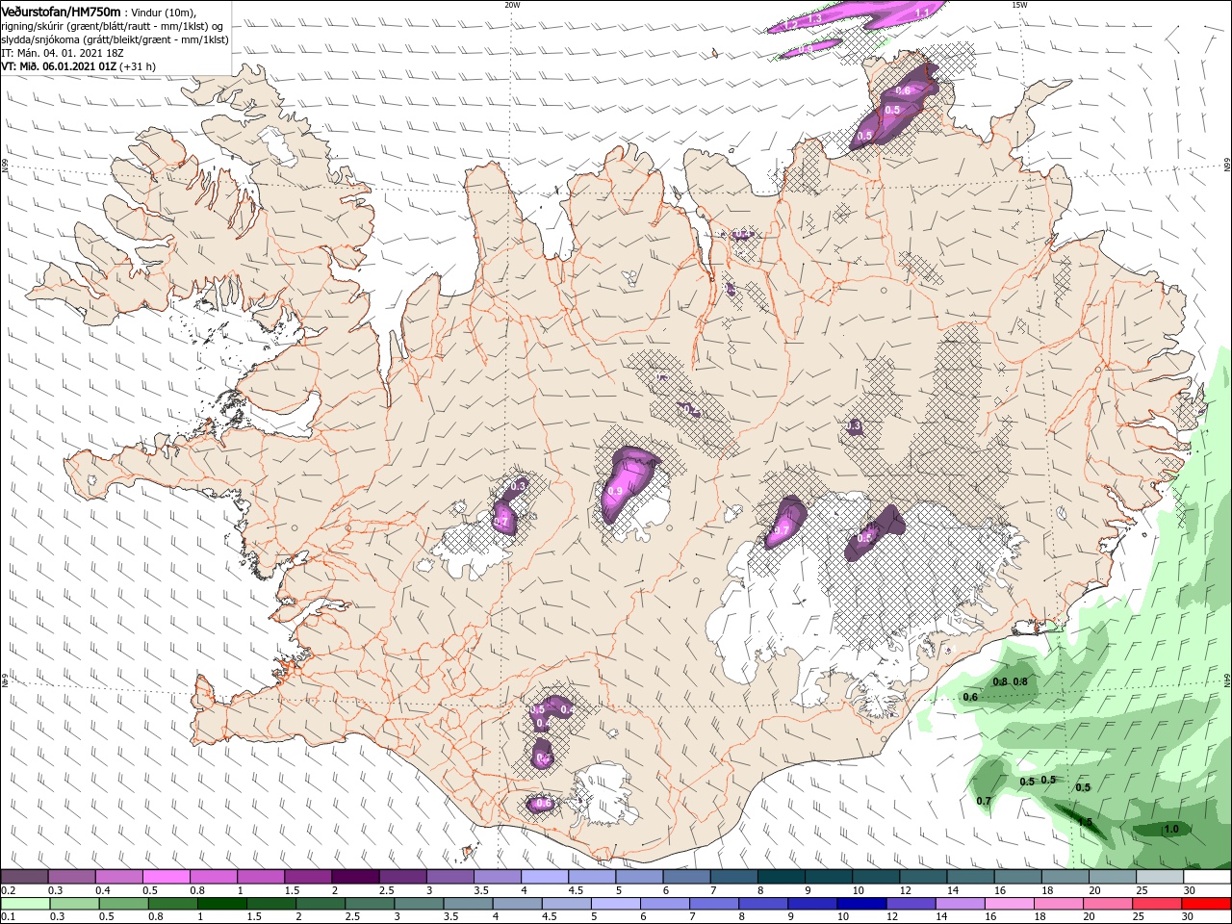Pick the upper-row swatch labeled 6

click(687, 877)
